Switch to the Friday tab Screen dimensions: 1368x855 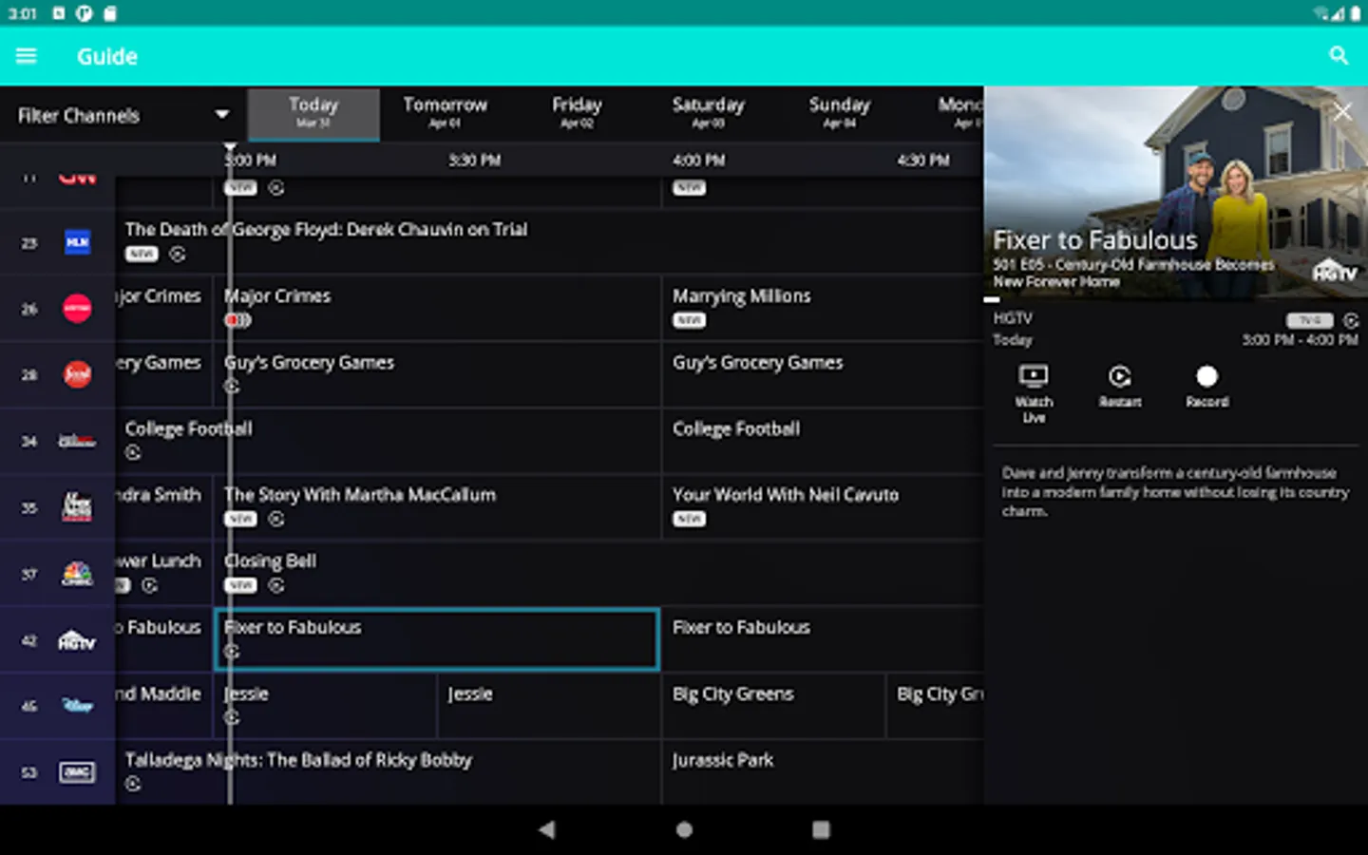[x=577, y=113]
